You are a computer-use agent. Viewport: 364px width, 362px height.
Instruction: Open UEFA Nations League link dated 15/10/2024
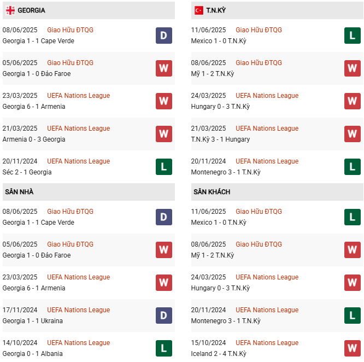pyautogui.click(x=267, y=343)
